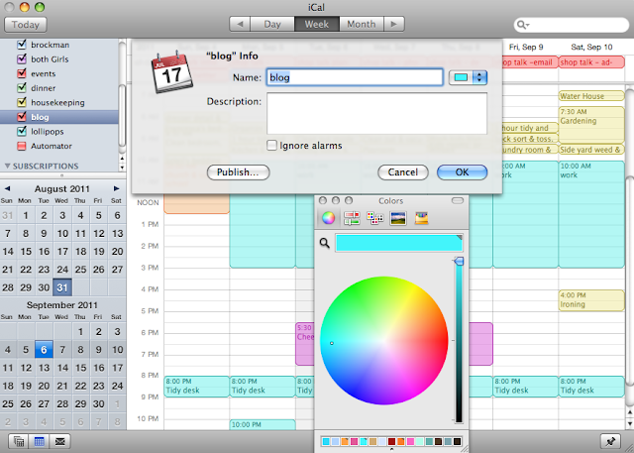The image size is (634, 453).
Task: Cancel the blog Info dialog
Action: pos(403,172)
